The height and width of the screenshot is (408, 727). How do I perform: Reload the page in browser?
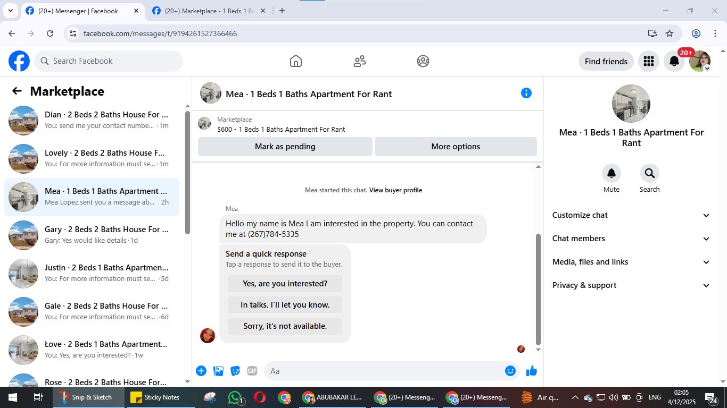point(50,33)
